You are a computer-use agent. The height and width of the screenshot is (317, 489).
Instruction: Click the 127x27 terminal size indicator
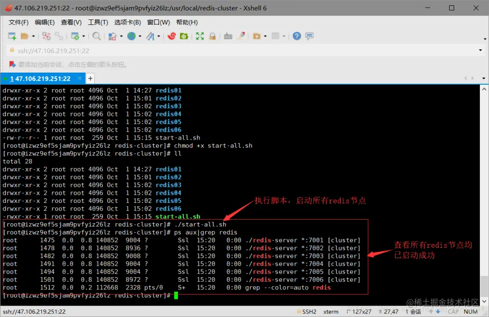[359, 312]
